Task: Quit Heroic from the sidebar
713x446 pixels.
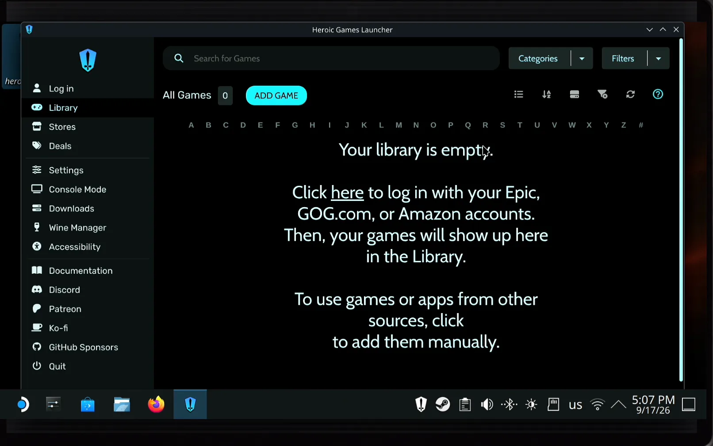Action: 88,367
